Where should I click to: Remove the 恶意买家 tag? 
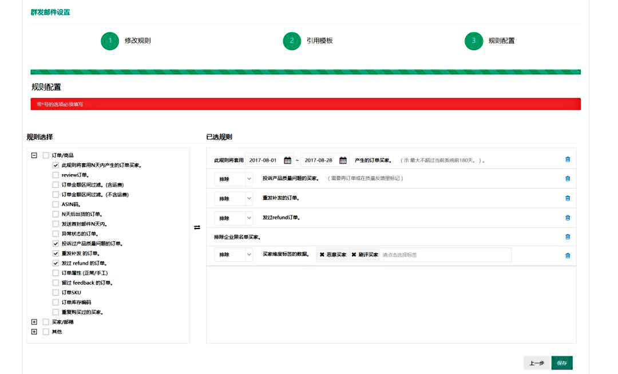pyautogui.click(x=322, y=255)
